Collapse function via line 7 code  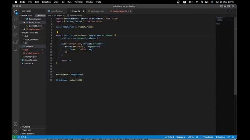pyautogui.click(x=86, y=35)
